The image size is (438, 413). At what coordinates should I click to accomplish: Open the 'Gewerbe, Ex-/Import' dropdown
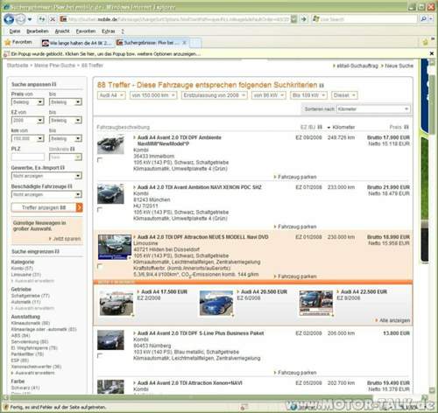pyautogui.click(x=46, y=176)
